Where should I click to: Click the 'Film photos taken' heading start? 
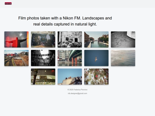34,18
